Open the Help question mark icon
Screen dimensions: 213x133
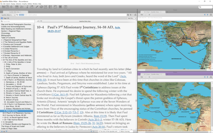(x=65, y=7)
